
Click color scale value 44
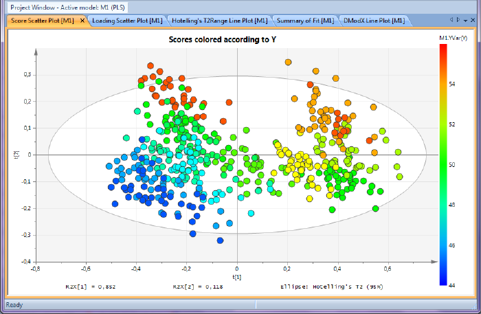coord(452,285)
